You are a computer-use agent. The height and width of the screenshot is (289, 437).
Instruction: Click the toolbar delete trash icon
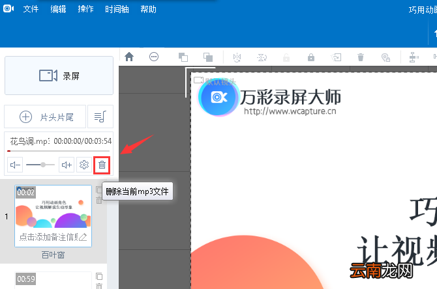[361, 57]
